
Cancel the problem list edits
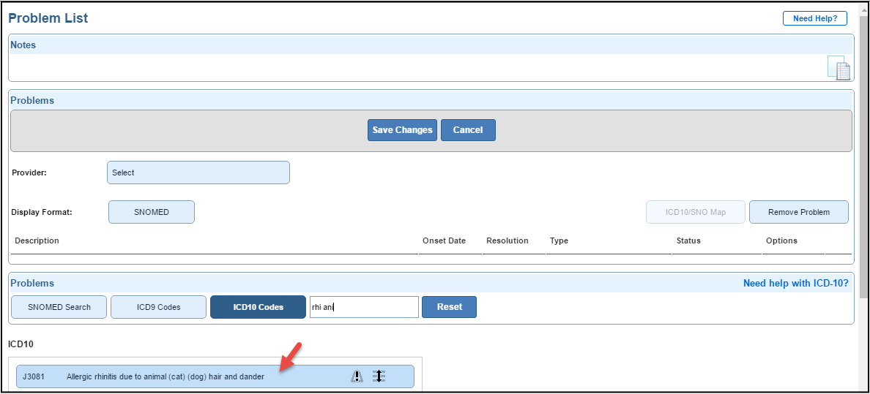[x=468, y=130]
